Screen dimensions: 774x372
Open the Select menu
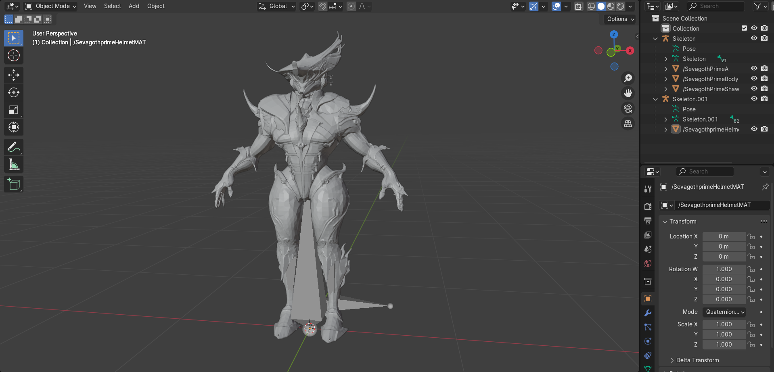[113, 6]
